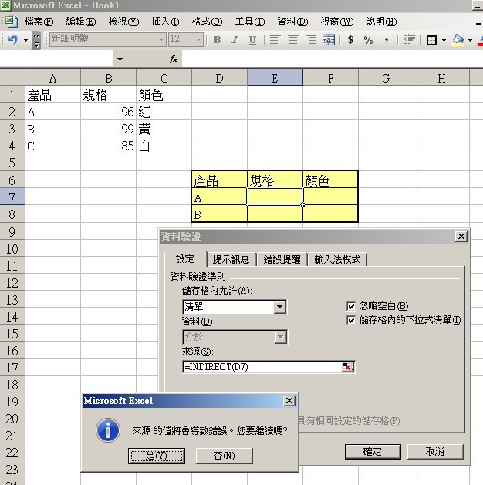Screen dimensions: 483x485
Task: Click the Insert Function fx icon
Action: [x=174, y=59]
